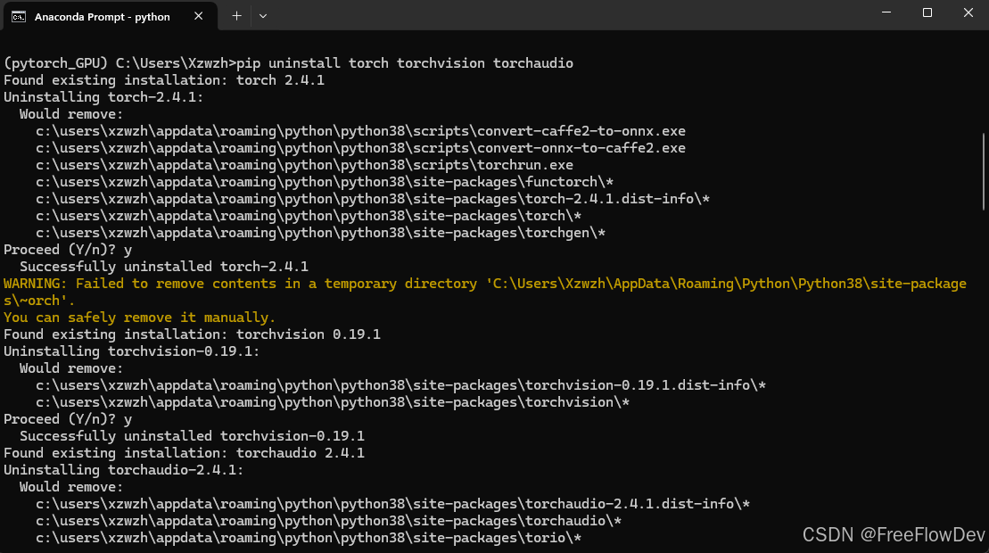Click 'Found existing installation: torchaudio 2.4.1'
The height and width of the screenshot is (553, 989).
click(x=184, y=453)
